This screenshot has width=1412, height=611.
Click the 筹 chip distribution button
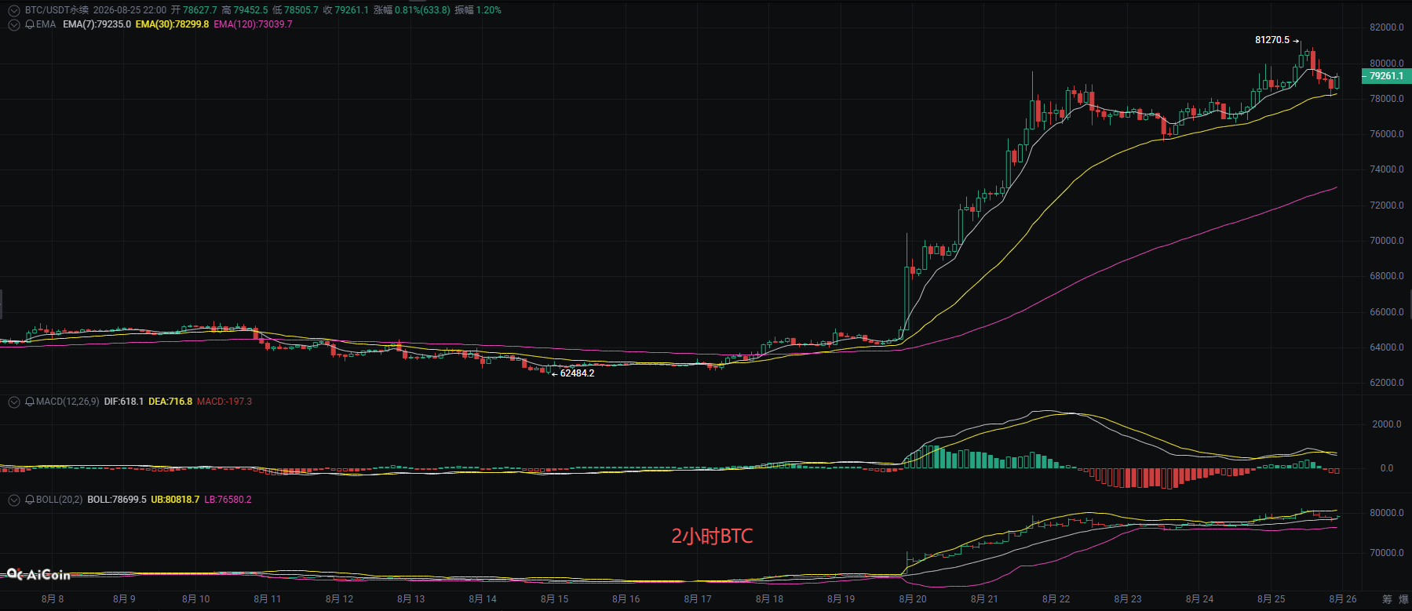pyautogui.click(x=1387, y=599)
